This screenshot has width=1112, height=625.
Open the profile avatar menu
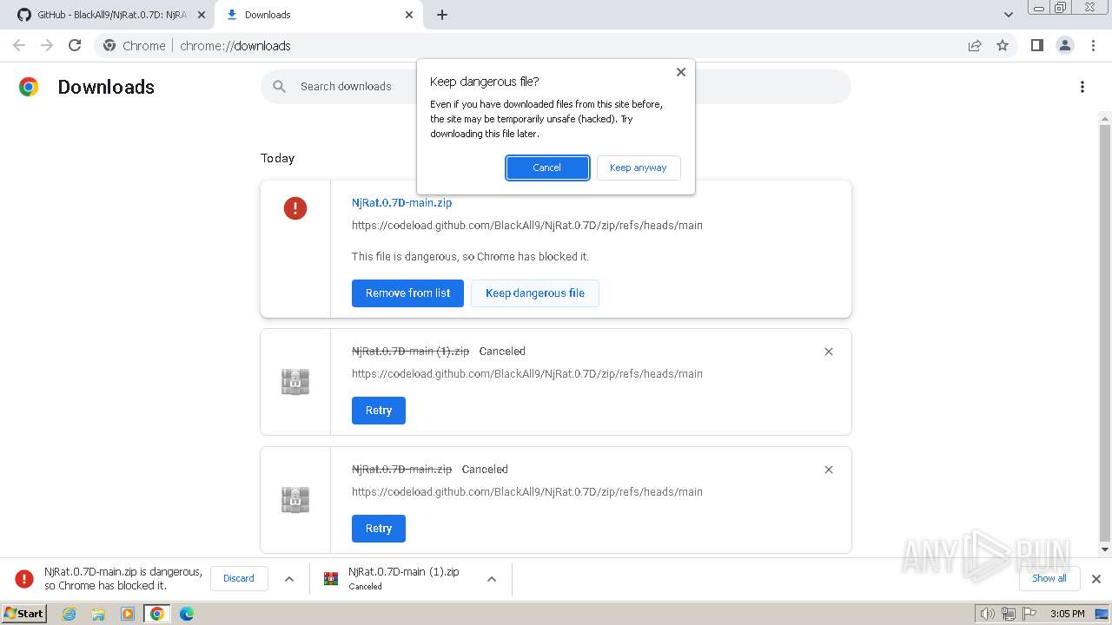[x=1064, y=45]
